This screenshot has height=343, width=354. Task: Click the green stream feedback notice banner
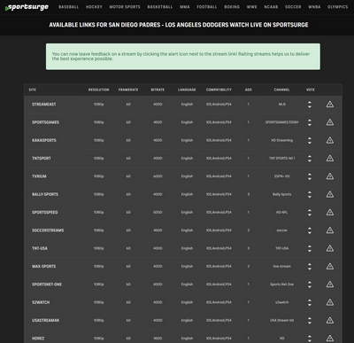(x=183, y=57)
